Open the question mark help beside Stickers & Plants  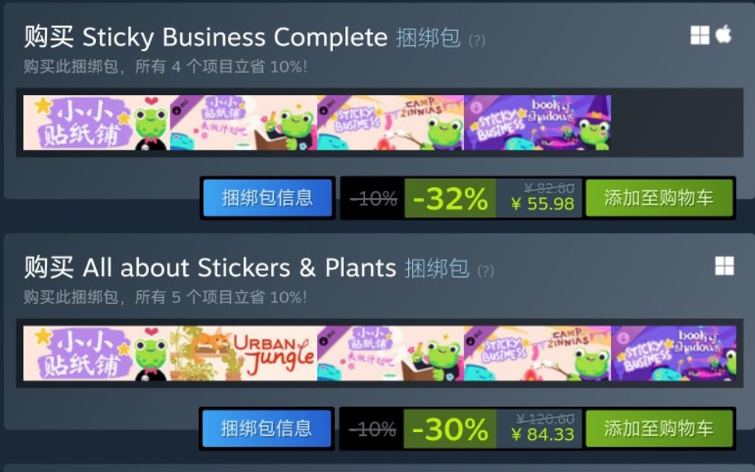tap(486, 271)
